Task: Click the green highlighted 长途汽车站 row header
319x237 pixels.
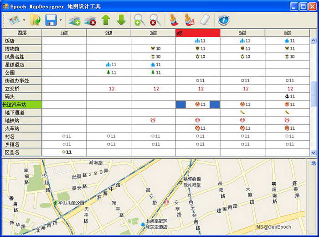Action: [22, 105]
